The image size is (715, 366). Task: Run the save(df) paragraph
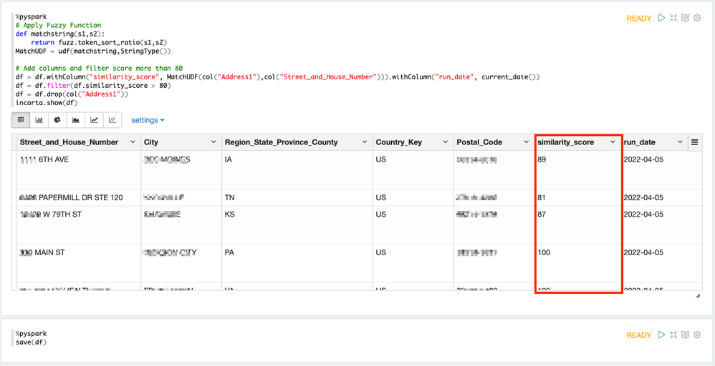(661, 335)
